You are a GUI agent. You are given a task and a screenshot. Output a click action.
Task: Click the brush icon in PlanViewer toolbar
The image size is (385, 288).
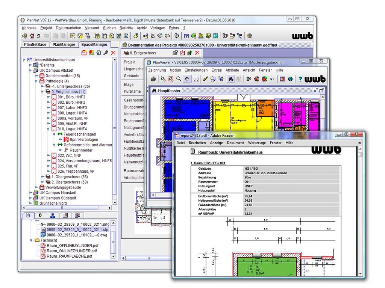[205, 79]
